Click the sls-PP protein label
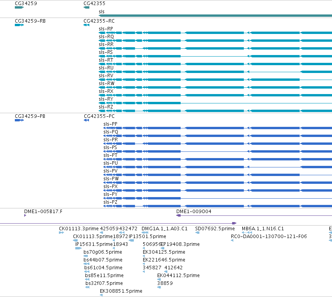Viewport: 332px width, 297px height. point(110,124)
